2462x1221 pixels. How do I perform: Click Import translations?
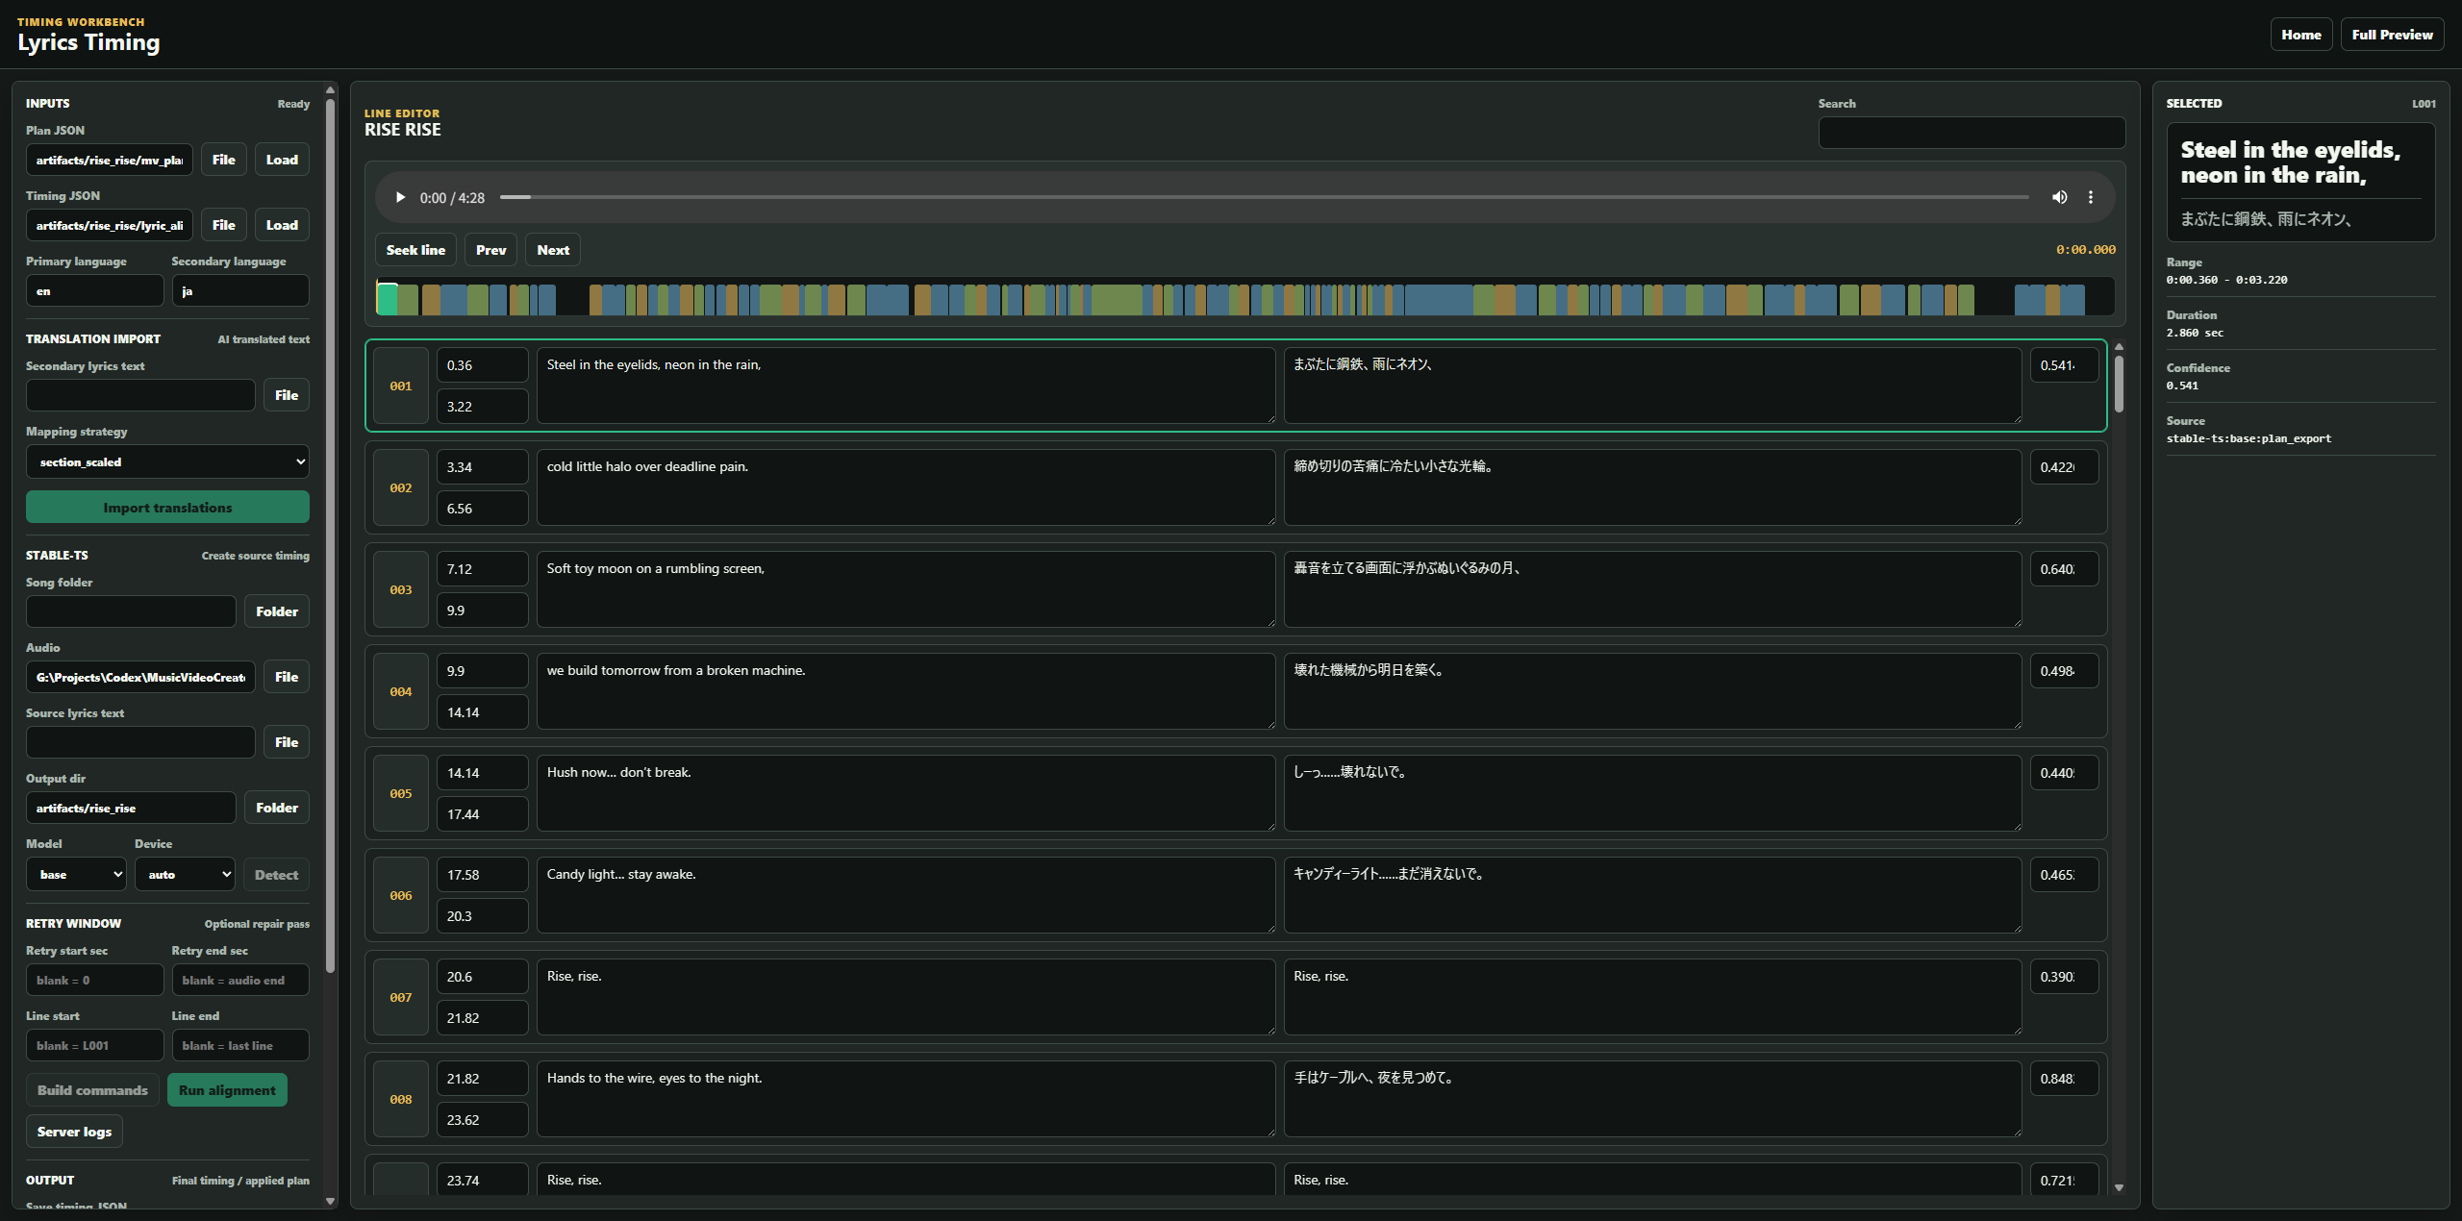click(167, 508)
